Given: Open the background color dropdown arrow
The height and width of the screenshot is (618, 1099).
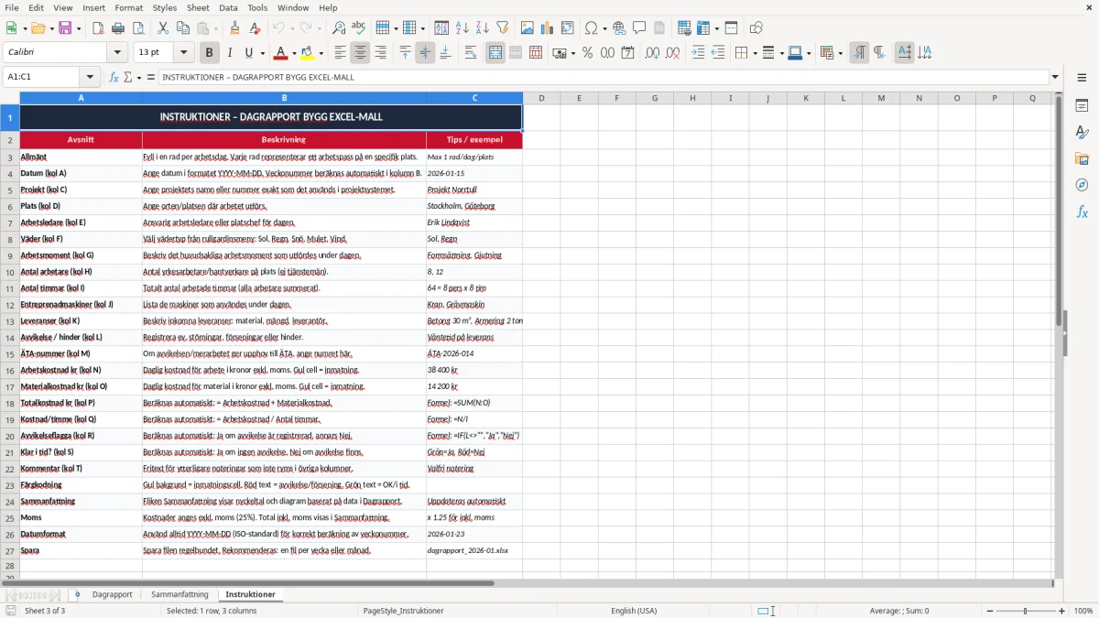Looking at the screenshot, I should click(321, 53).
